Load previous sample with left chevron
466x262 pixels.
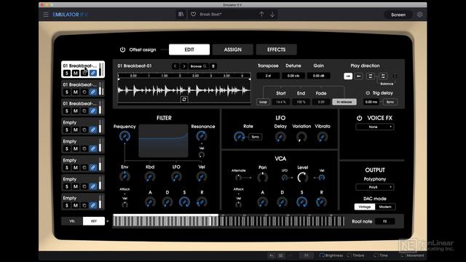175,66
